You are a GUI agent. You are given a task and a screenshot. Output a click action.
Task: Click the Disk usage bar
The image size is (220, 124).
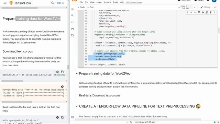(x=189, y=8)
